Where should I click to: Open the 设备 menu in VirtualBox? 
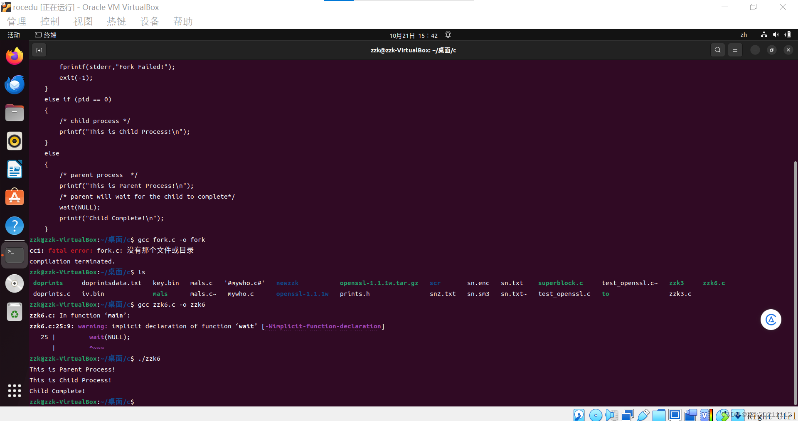[150, 21]
